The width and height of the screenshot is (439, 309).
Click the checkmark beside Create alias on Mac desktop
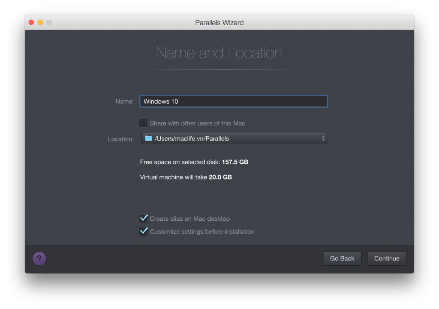point(144,218)
